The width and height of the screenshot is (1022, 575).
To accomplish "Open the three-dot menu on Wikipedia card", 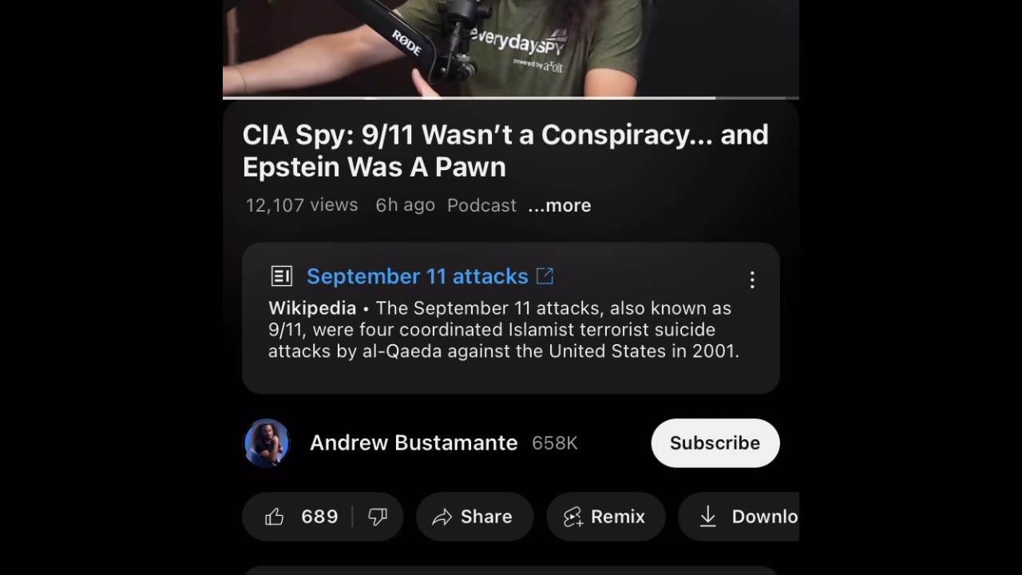I will pos(752,280).
